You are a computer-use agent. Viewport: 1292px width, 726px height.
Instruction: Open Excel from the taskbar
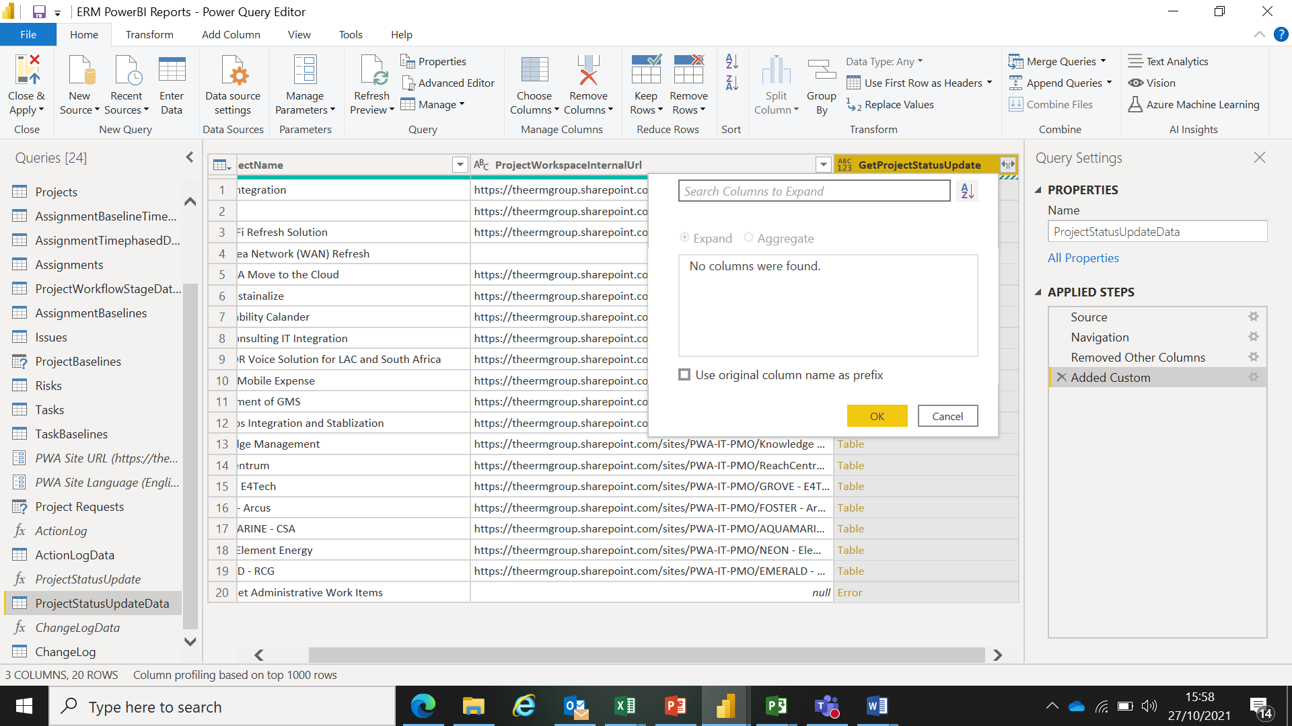click(x=625, y=706)
